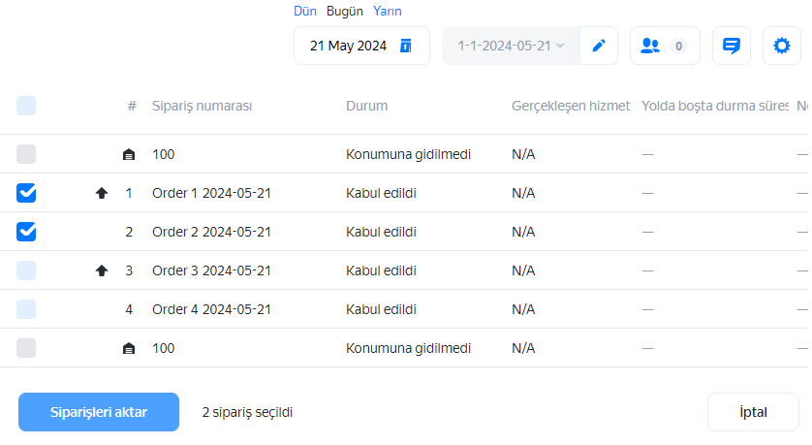812x445 pixels.
Task: Sort by the Durum column header
Action: point(367,106)
